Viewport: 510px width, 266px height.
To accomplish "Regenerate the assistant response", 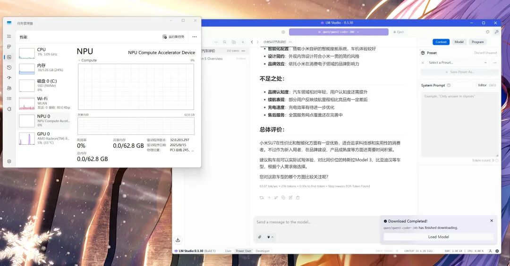I will point(262,198).
